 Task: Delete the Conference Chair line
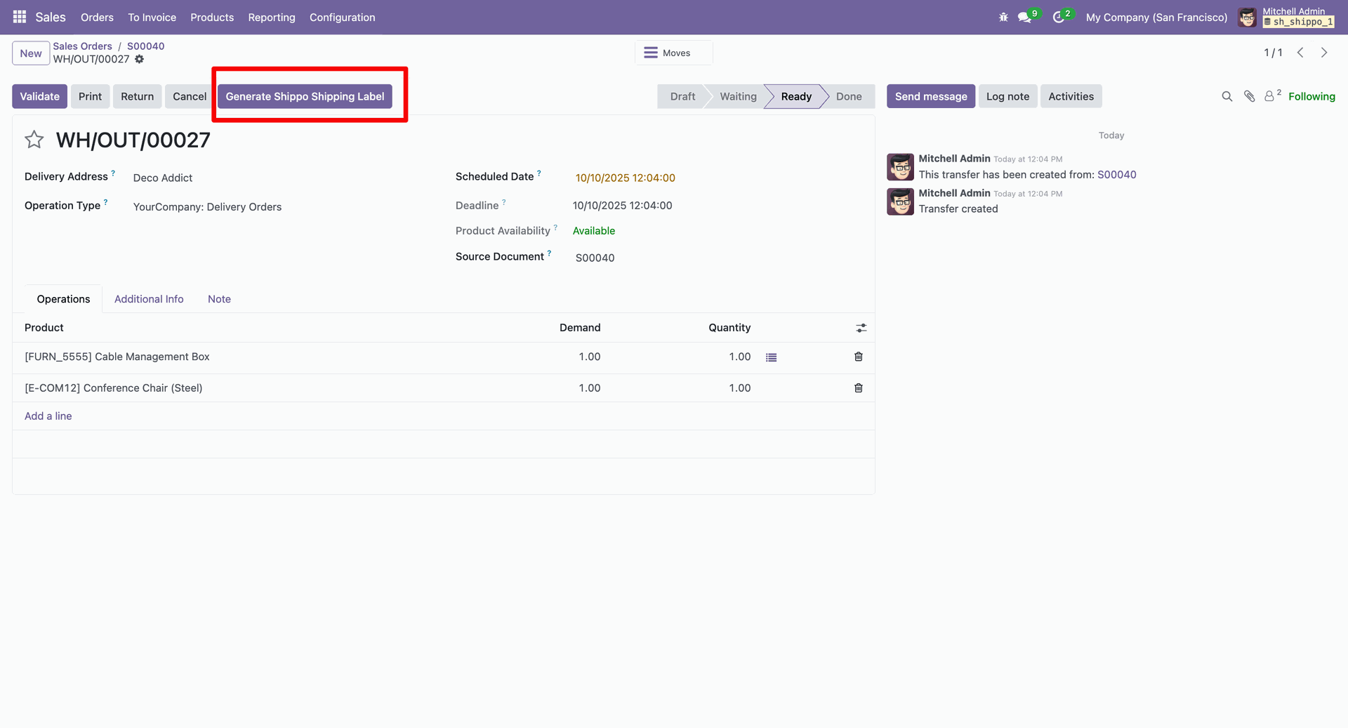[x=858, y=388]
